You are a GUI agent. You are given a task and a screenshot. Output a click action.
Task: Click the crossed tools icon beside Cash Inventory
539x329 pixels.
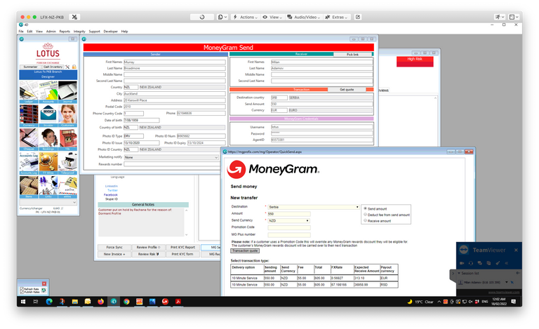point(67,67)
